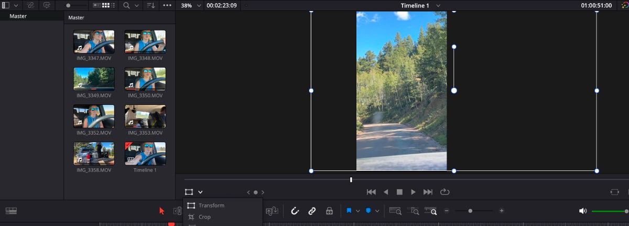Click the media pool sort icon
629x226 pixels.
tap(150, 5)
